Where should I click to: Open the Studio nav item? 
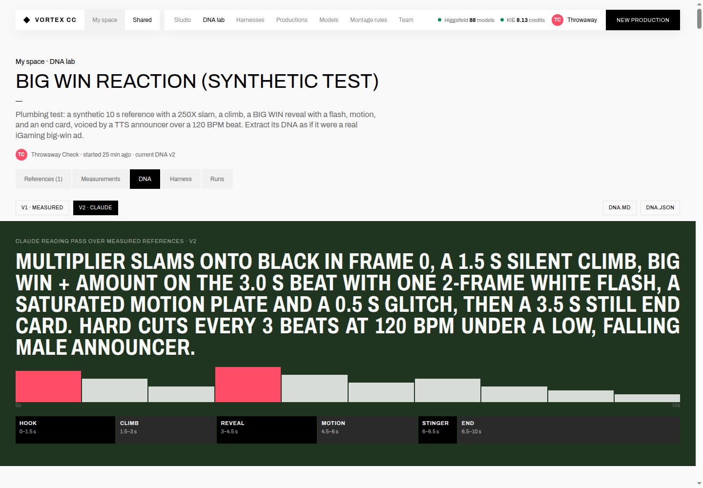click(183, 20)
